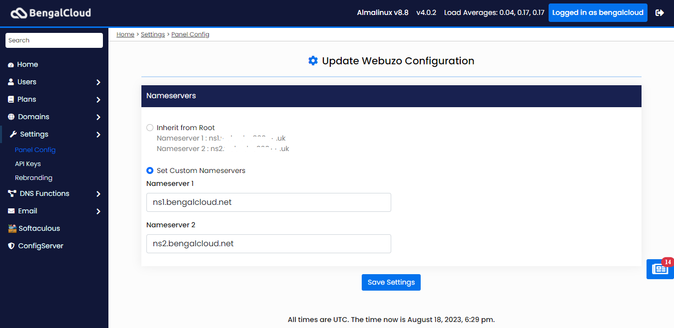Click the Save Settings button
This screenshot has height=328, width=674.
click(391, 282)
